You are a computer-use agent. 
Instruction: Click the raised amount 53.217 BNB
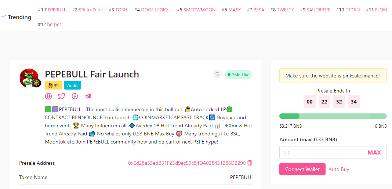coord(290,126)
